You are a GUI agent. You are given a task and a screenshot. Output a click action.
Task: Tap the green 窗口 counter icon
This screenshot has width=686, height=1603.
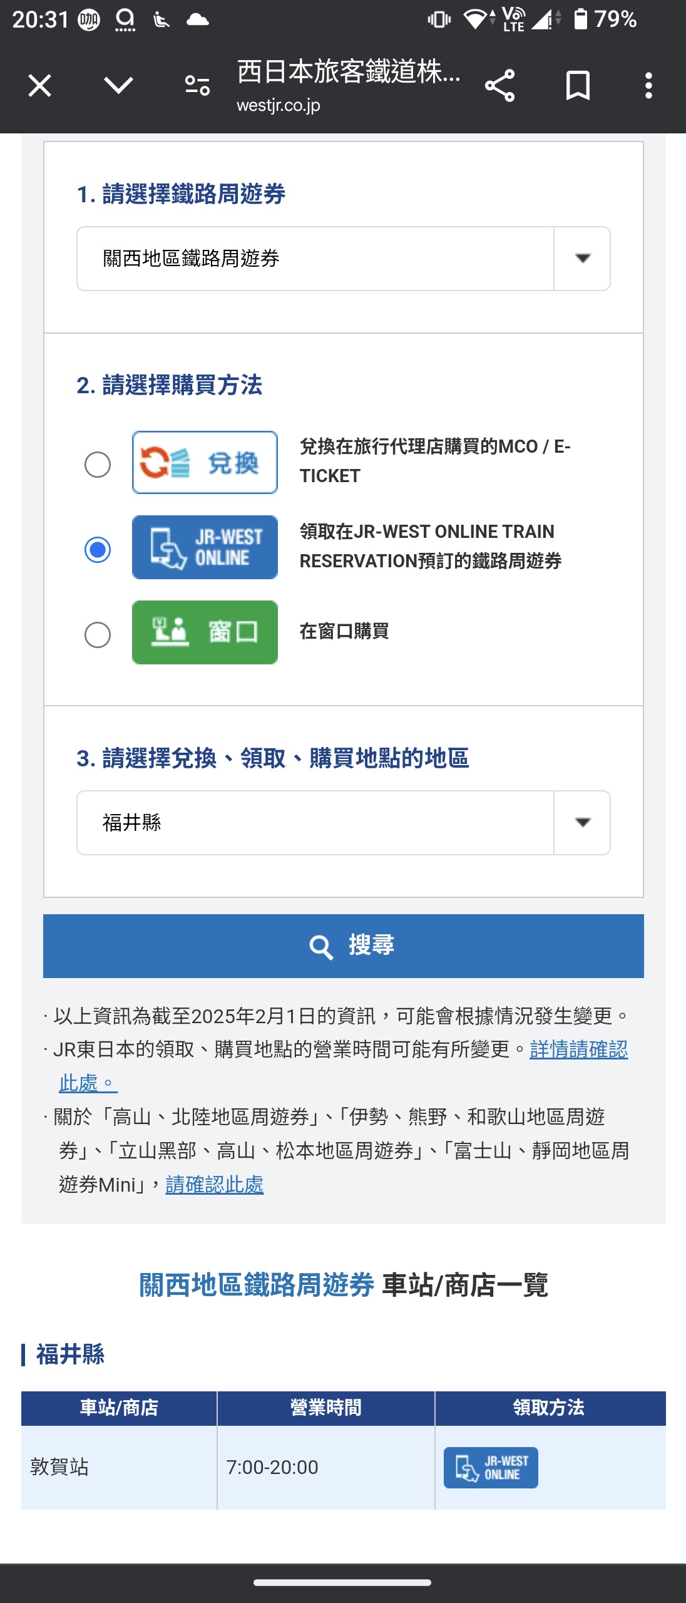point(205,632)
